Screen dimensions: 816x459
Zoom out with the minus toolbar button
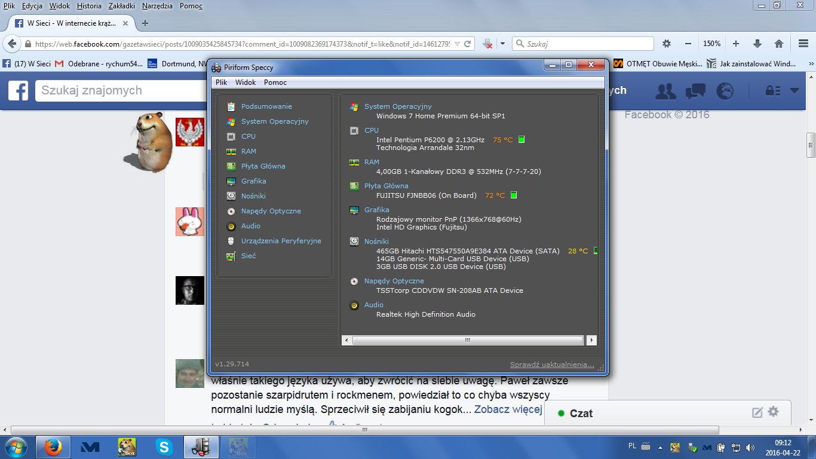point(688,44)
